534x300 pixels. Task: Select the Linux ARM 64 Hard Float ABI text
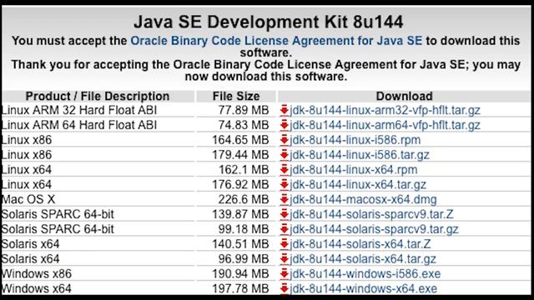coord(79,125)
